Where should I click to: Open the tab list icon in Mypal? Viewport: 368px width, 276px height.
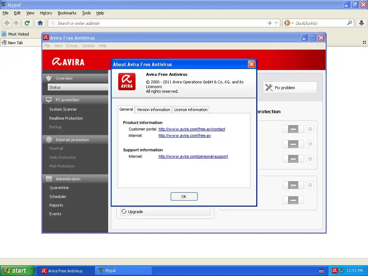click(364, 42)
